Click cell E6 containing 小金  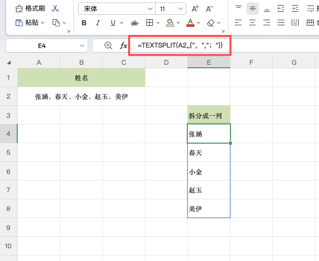pyautogui.click(x=209, y=171)
